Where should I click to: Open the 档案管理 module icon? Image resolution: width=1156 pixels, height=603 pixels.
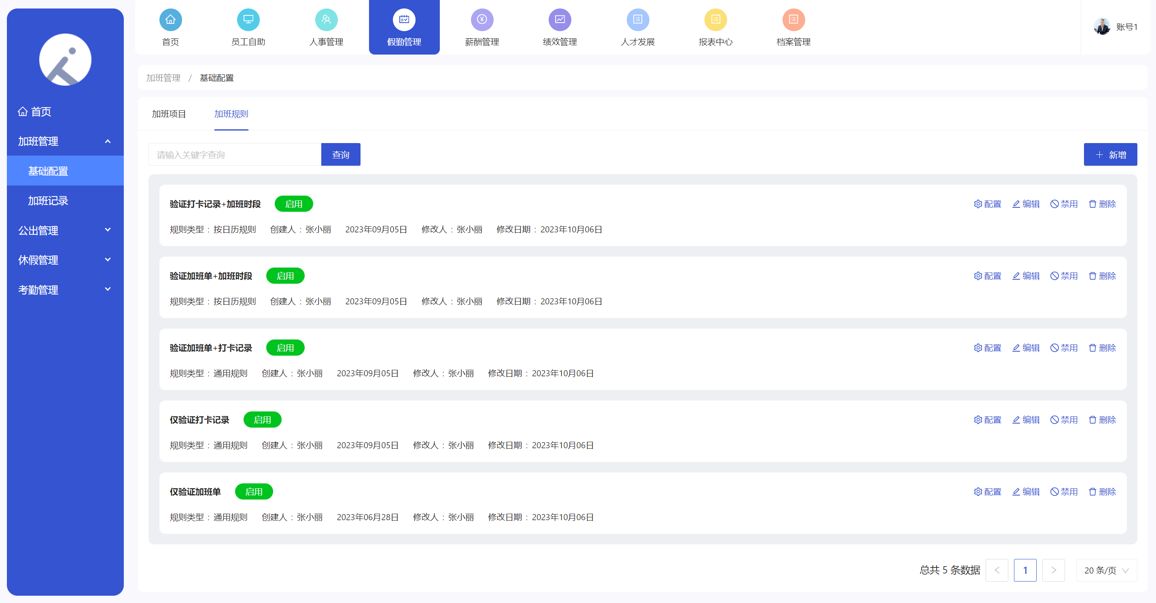[794, 20]
